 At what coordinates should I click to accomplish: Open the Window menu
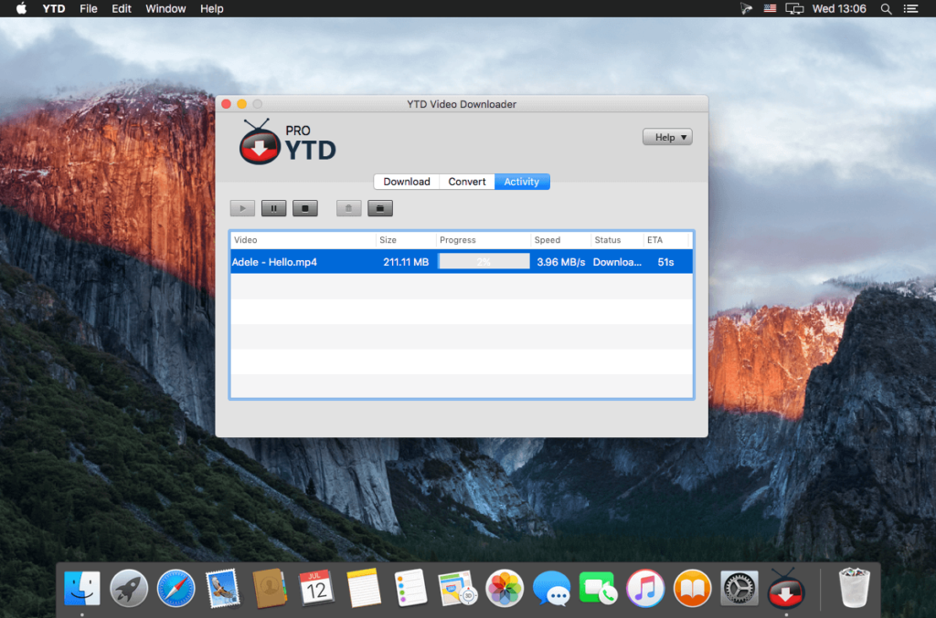click(165, 8)
